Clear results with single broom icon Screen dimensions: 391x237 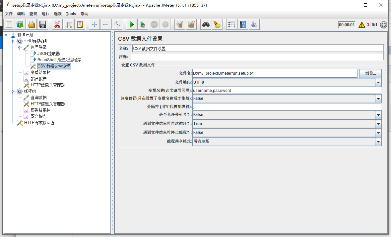pyautogui.click(x=180, y=24)
